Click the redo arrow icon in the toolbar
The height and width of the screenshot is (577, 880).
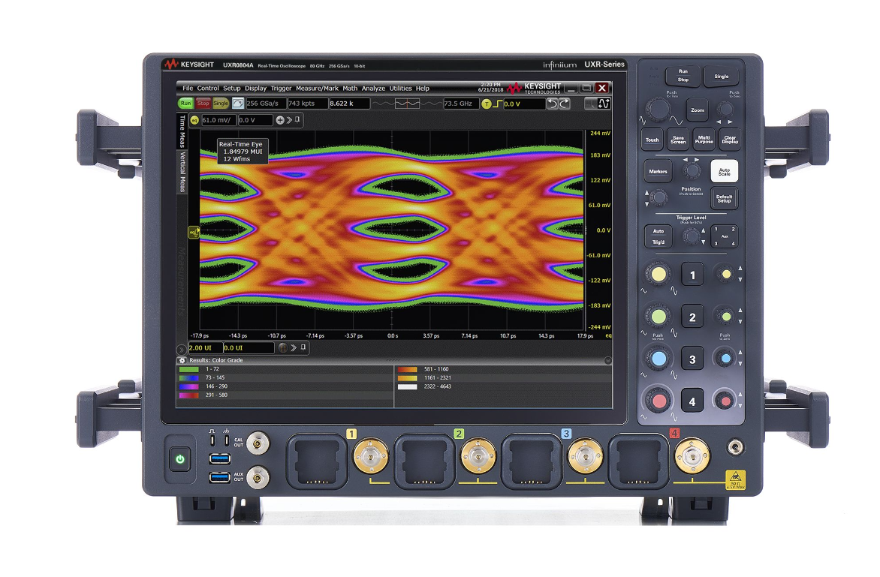tap(564, 104)
